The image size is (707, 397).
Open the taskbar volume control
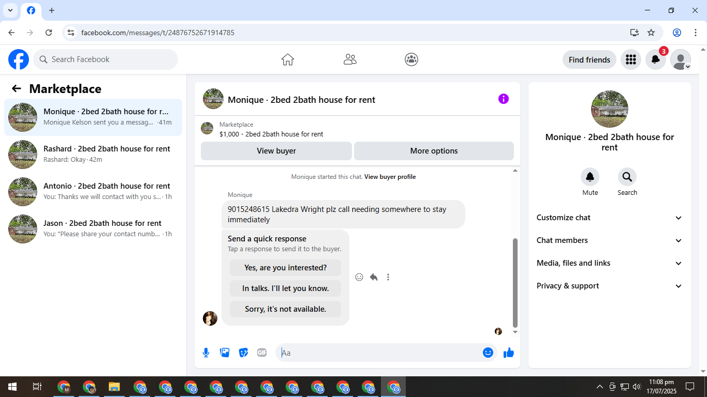pyautogui.click(x=637, y=387)
